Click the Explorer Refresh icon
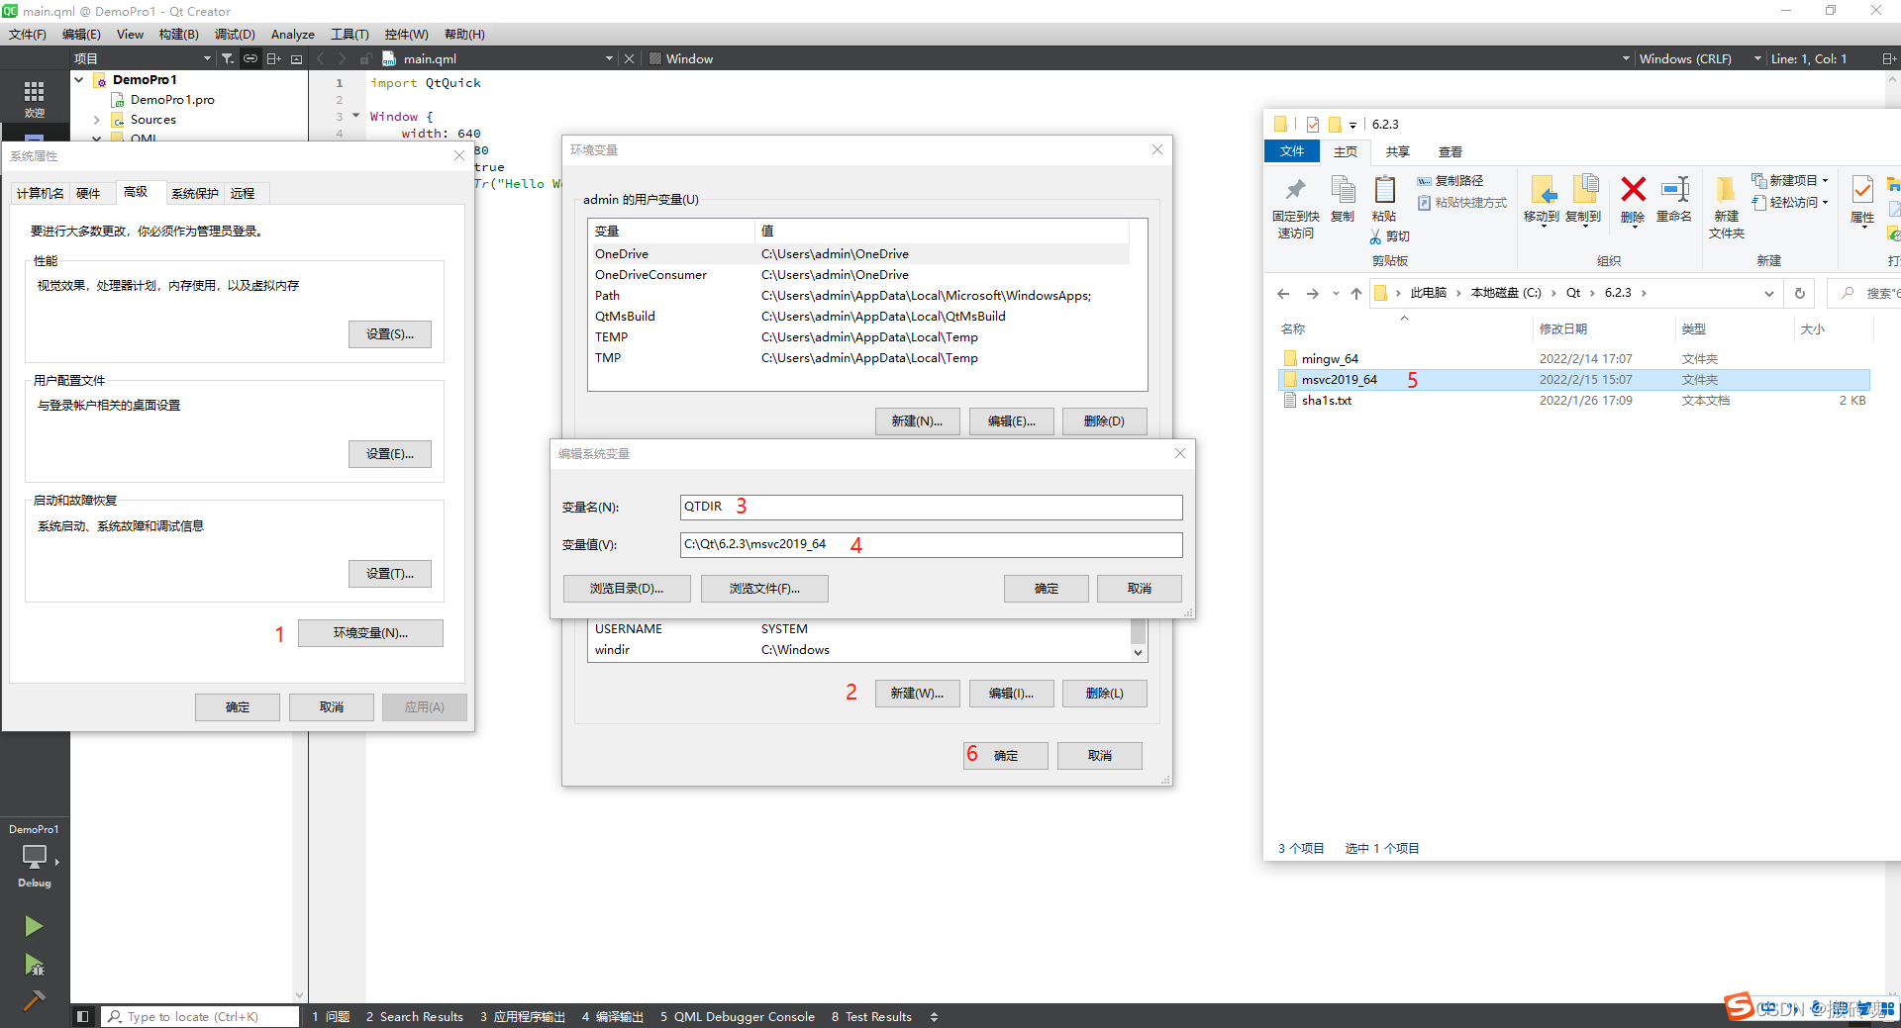Viewport: 1901px width, 1028px height. 1800,293
